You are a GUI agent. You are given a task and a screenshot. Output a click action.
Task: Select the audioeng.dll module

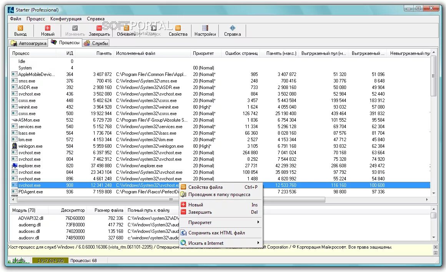(30, 225)
